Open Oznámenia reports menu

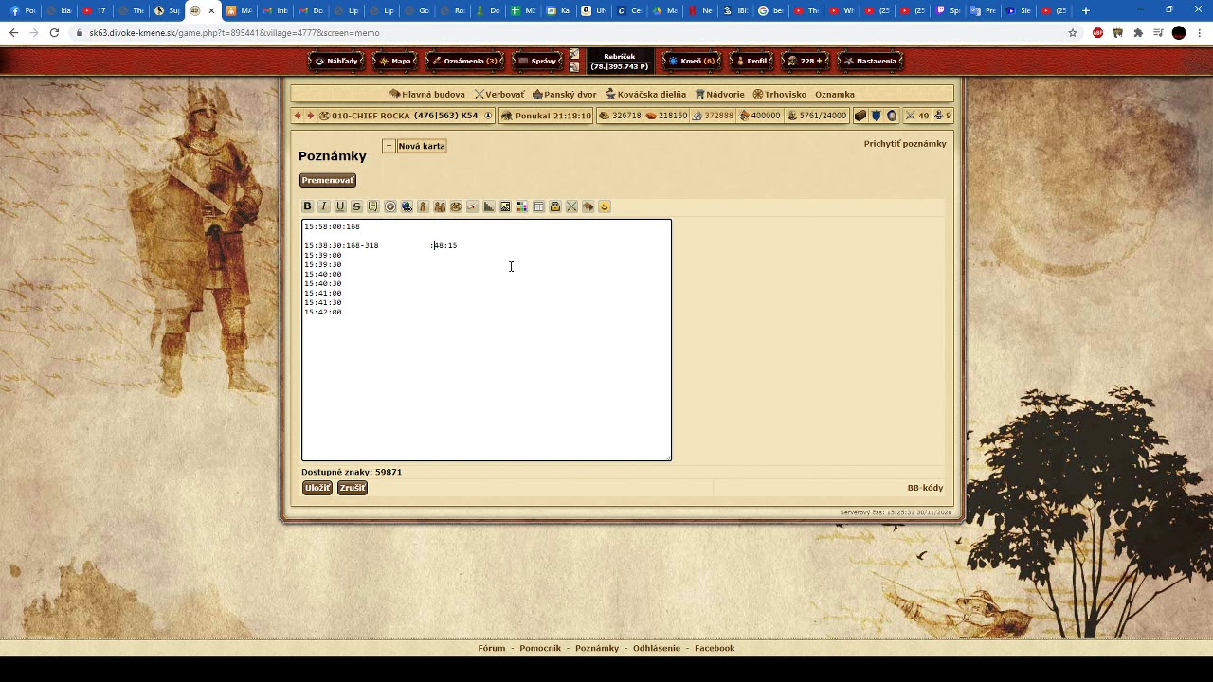pos(464,61)
